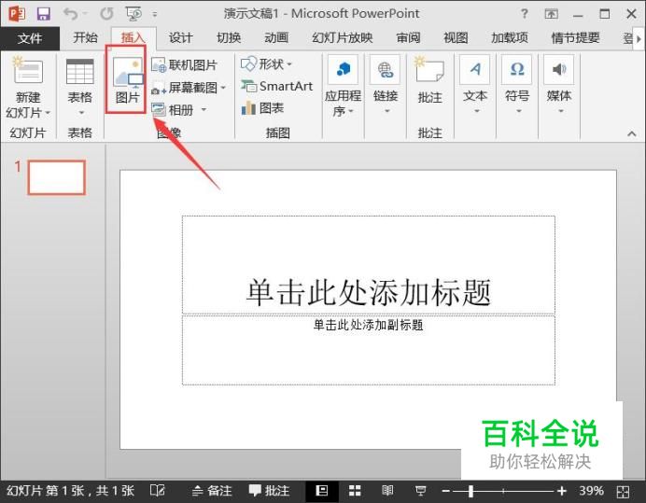Image resolution: width=646 pixels, height=503 pixels.
Task: Fit slide to current window icon
Action: click(x=623, y=492)
